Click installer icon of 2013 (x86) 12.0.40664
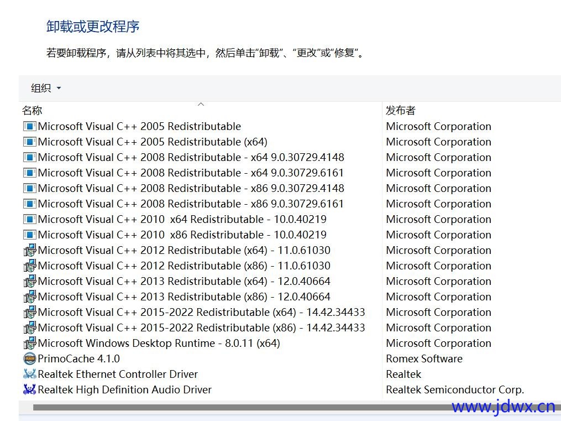 30,297
